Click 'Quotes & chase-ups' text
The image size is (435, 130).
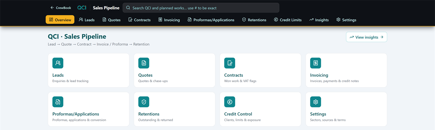[x=153, y=81]
